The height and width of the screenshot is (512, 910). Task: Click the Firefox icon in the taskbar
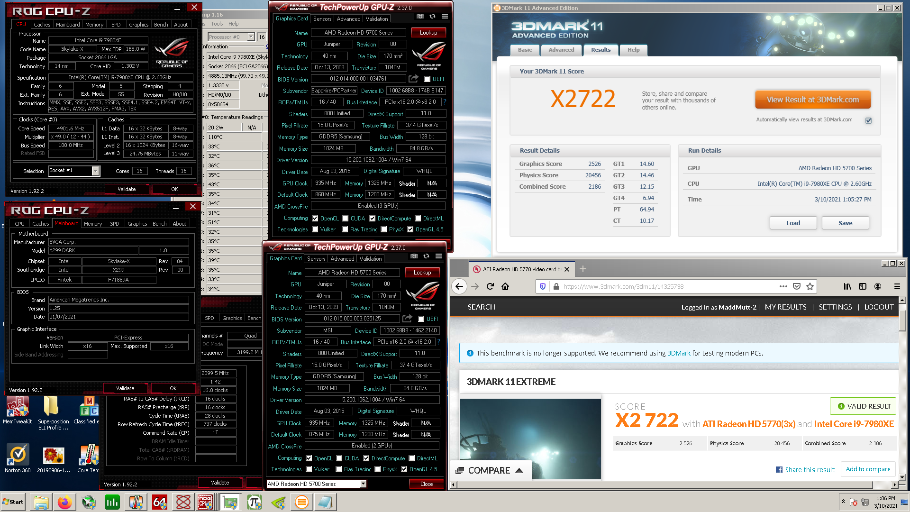pyautogui.click(x=65, y=502)
